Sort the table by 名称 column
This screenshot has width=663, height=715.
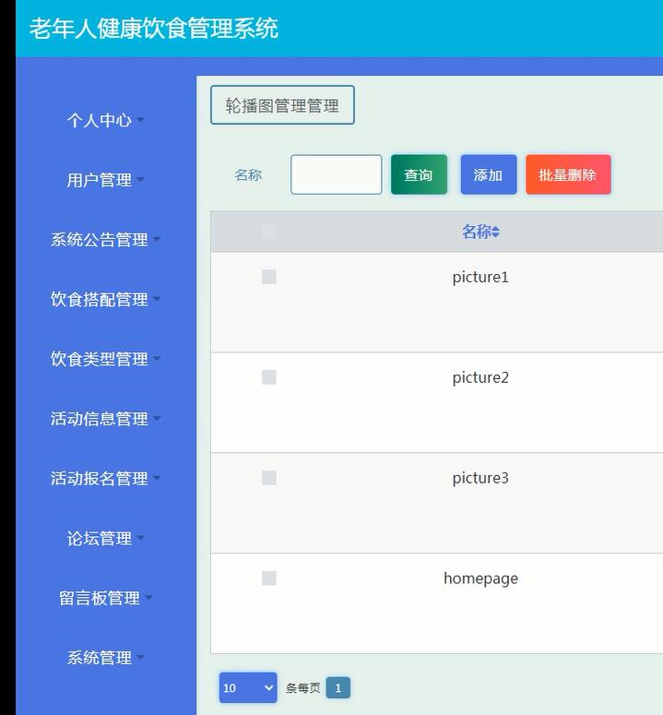(480, 232)
